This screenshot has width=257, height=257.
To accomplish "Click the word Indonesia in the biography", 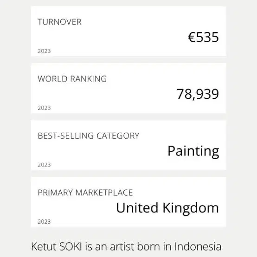I will [x=198, y=246].
